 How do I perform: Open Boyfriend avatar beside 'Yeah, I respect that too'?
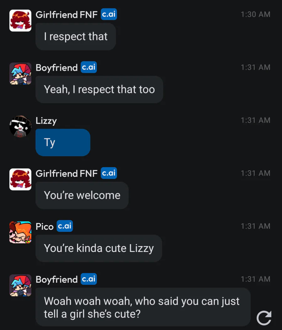pyautogui.click(x=20, y=74)
